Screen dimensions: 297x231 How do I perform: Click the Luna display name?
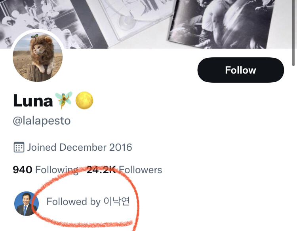(33, 101)
